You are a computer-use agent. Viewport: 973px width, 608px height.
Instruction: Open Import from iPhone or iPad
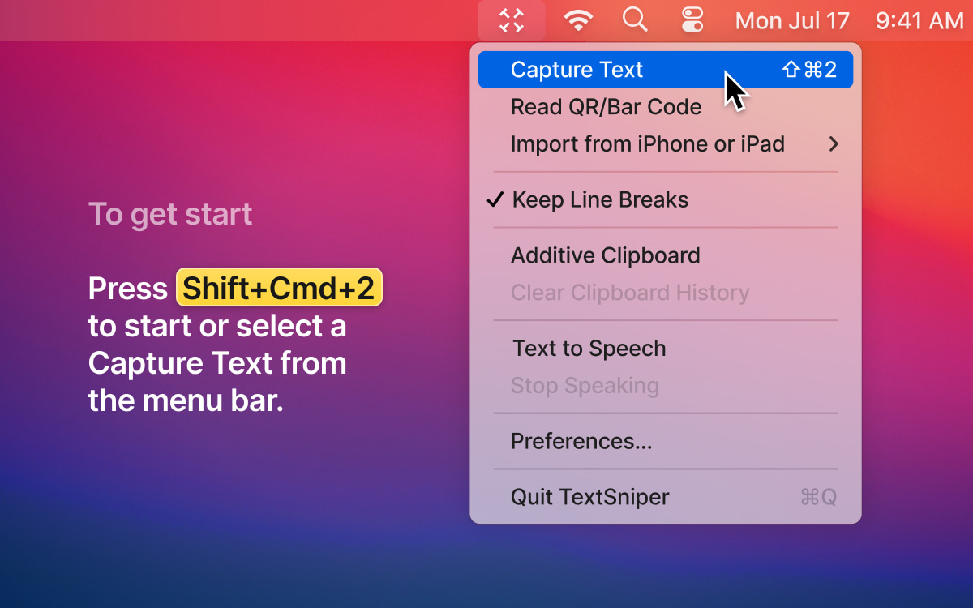666,144
